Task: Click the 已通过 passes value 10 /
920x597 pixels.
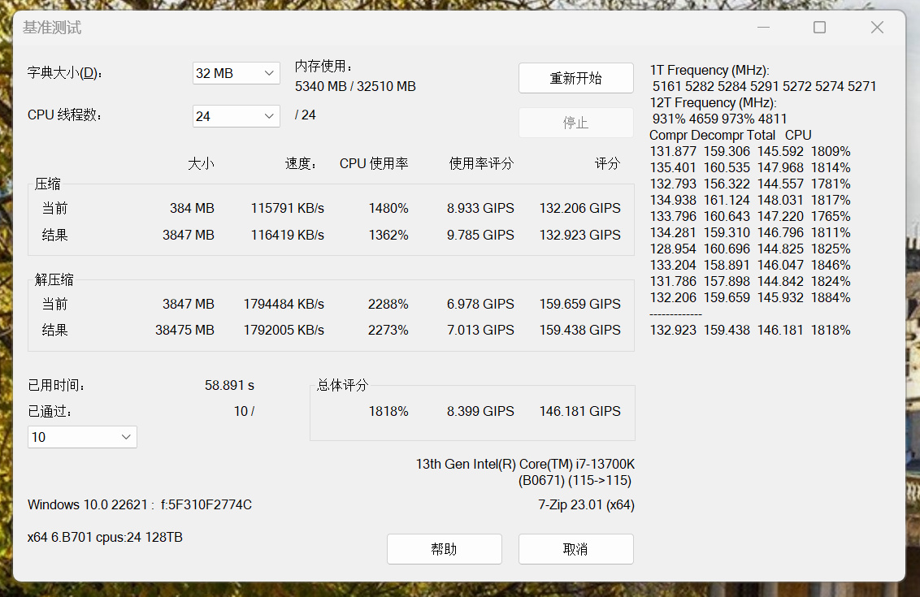Action: pos(244,412)
